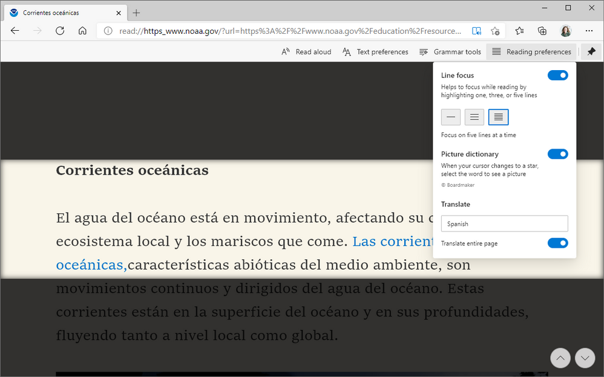
Task: Open Text preferences options
Action: (x=375, y=52)
